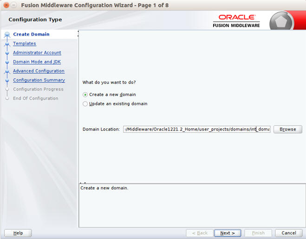Click the End Of Configuration step label
Screen dimensions: 306x239
(35, 98)
